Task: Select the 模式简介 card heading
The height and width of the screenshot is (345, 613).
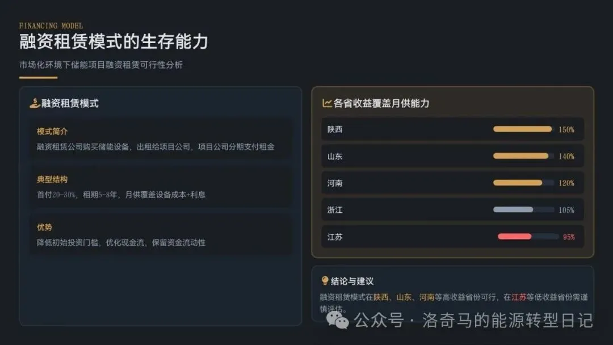Action: click(x=52, y=132)
